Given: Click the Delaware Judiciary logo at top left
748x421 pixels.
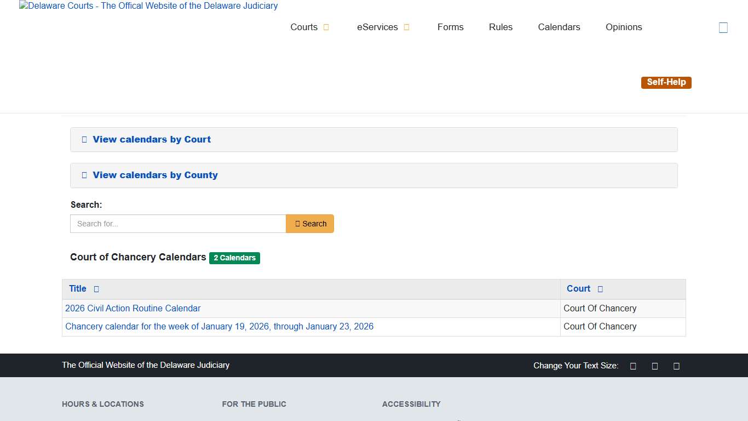Looking at the screenshot, I should tap(148, 6).
